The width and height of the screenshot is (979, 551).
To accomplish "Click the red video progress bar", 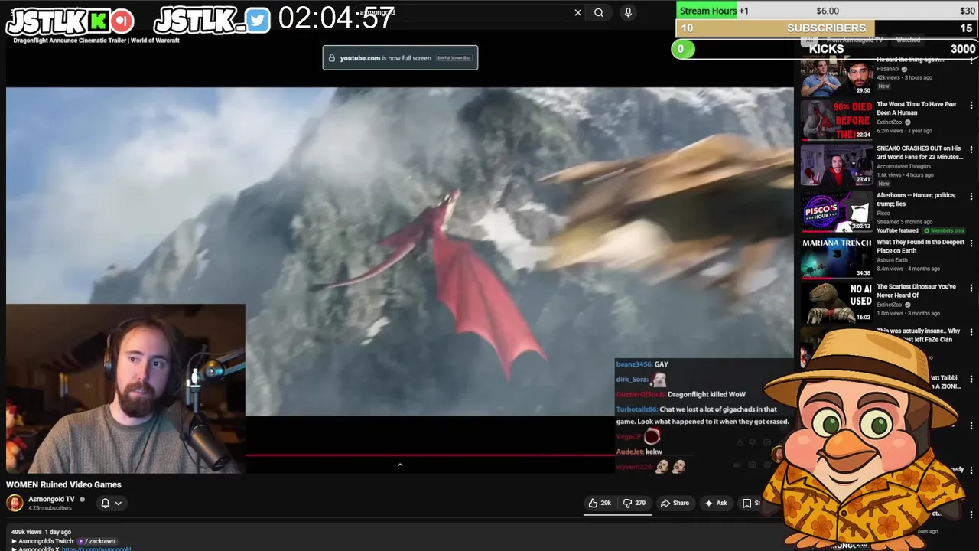I will click(x=430, y=455).
